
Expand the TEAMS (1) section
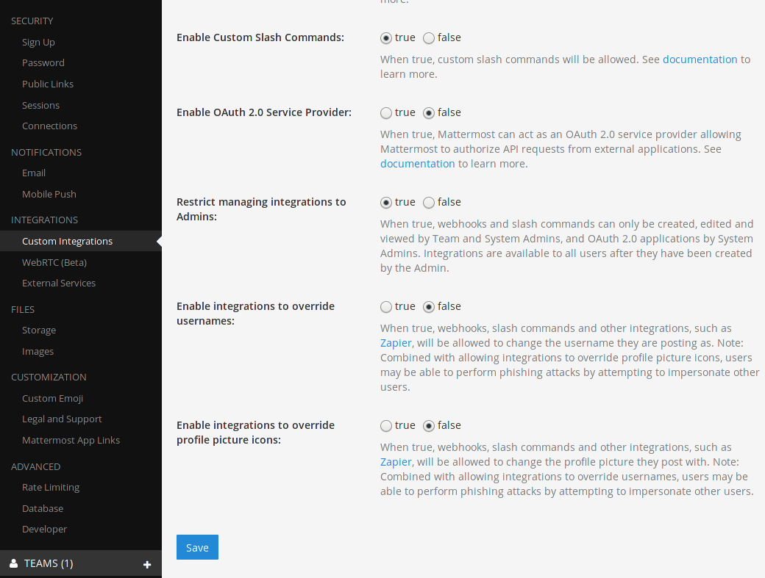(x=49, y=563)
